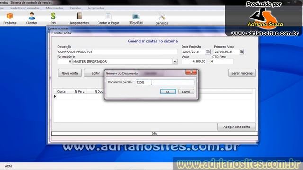Click the fornecedor code field 6

point(64,61)
